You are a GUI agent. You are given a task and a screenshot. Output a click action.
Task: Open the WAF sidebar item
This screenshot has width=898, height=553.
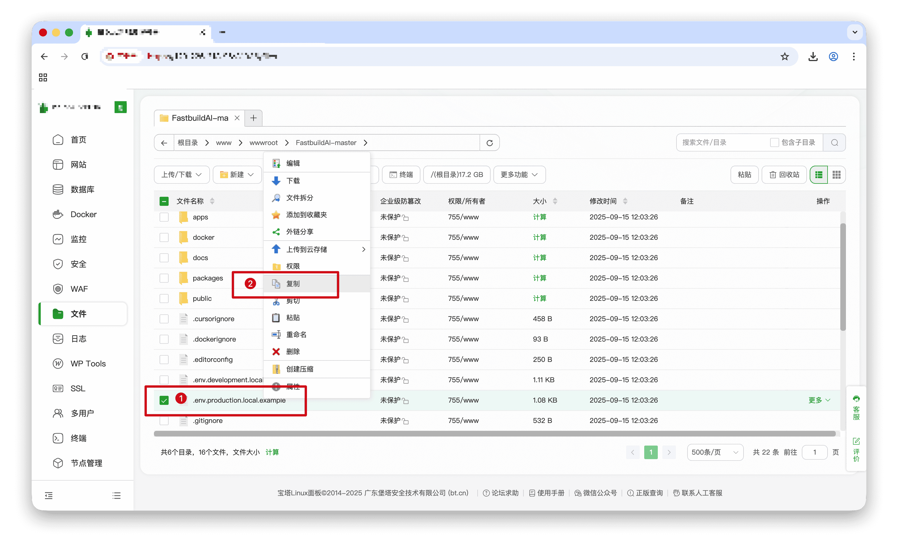(x=79, y=289)
